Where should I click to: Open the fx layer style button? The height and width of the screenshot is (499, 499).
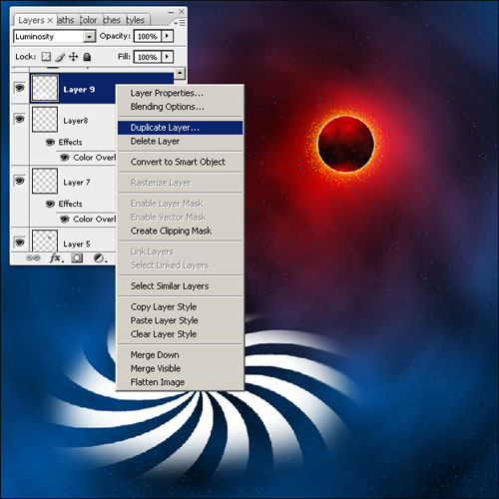pos(56,257)
